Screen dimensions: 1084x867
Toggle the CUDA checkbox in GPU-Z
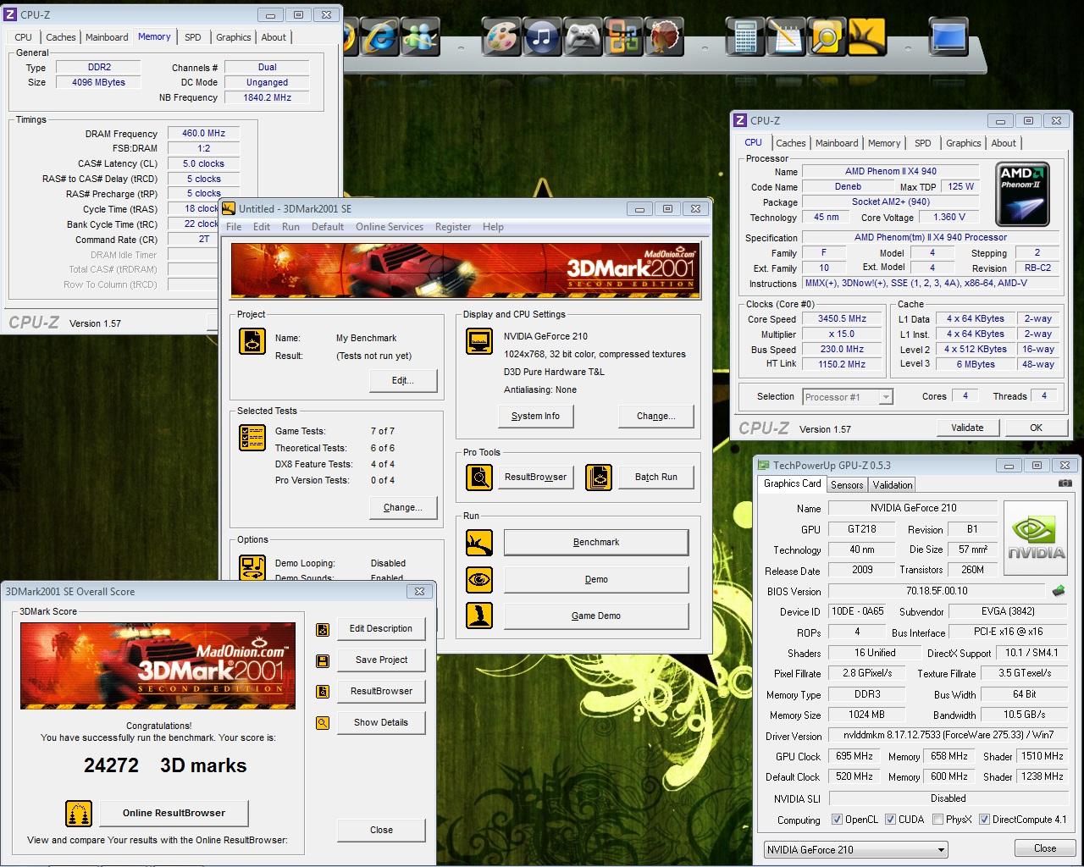tap(890, 820)
